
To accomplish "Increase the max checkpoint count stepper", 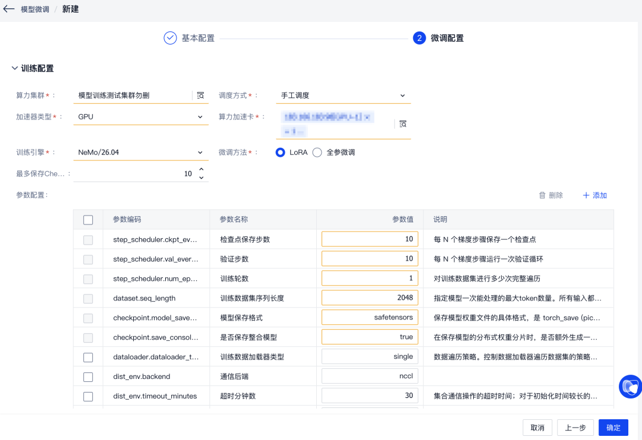I will [202, 169].
